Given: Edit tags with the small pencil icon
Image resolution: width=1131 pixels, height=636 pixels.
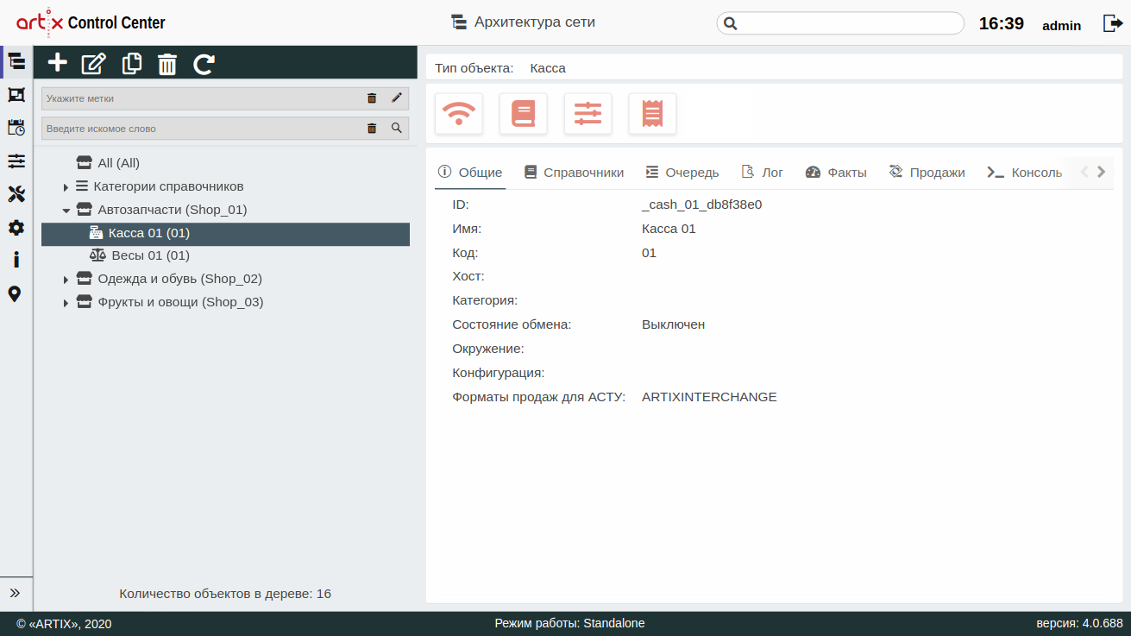Looking at the screenshot, I should pyautogui.click(x=397, y=98).
